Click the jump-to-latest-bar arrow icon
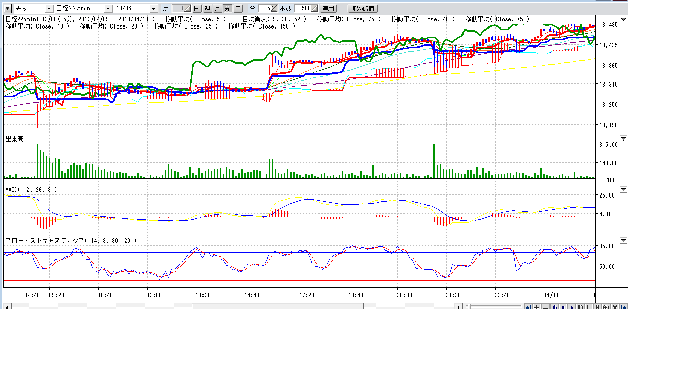Image resolution: width=695 pixels, height=391 pixels. [x=624, y=307]
